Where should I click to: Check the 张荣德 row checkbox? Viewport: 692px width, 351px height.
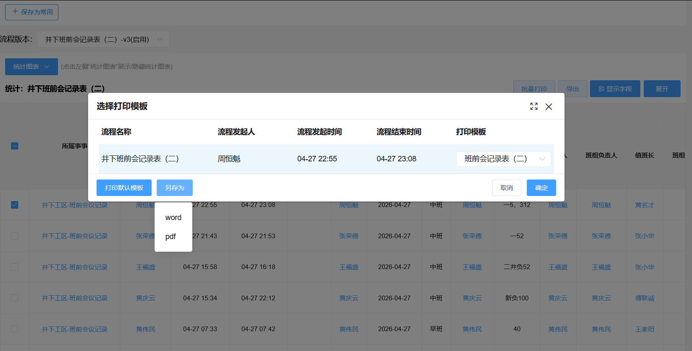click(14, 236)
